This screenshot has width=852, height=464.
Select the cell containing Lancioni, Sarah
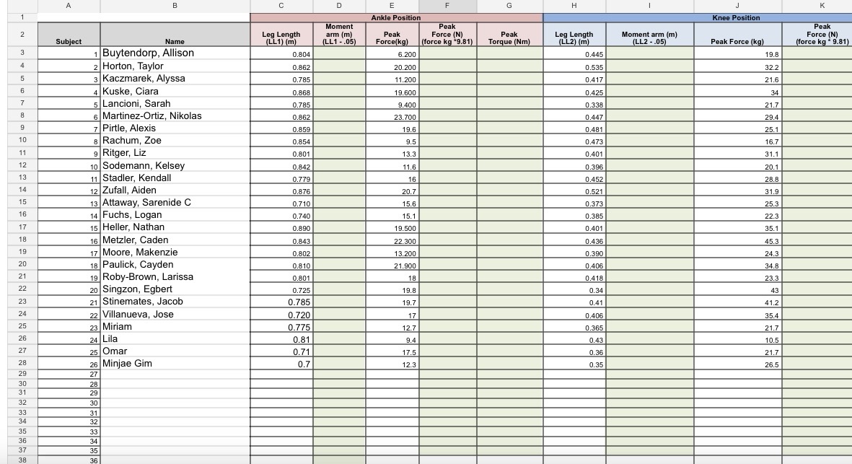tap(175, 104)
